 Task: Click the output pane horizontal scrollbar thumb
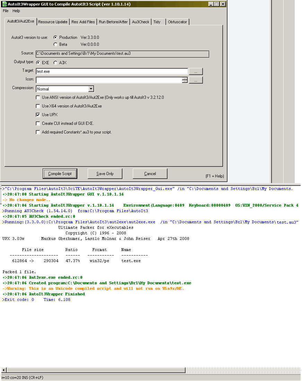click(x=96, y=370)
